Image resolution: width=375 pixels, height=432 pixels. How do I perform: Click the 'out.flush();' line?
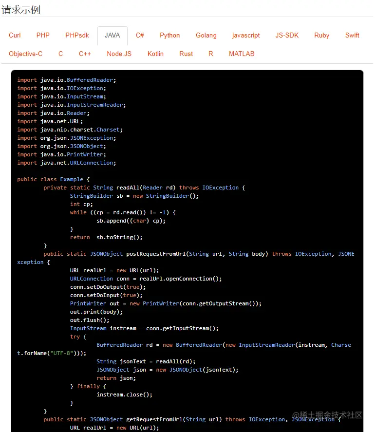click(90, 320)
